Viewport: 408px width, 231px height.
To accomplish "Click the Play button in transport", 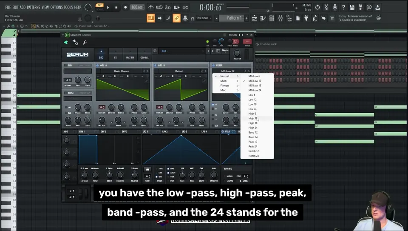I will 108,8.
